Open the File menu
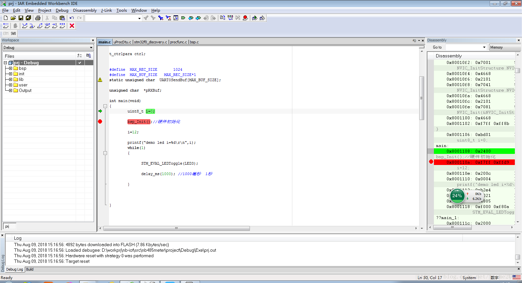 (5, 10)
